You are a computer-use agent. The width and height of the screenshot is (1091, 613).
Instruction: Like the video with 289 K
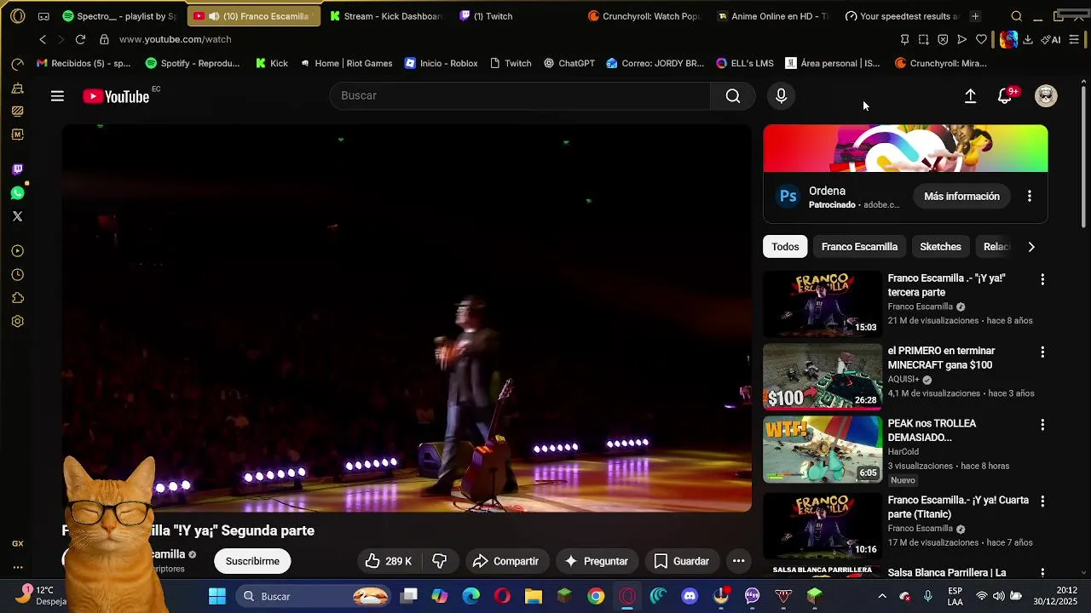click(x=389, y=561)
